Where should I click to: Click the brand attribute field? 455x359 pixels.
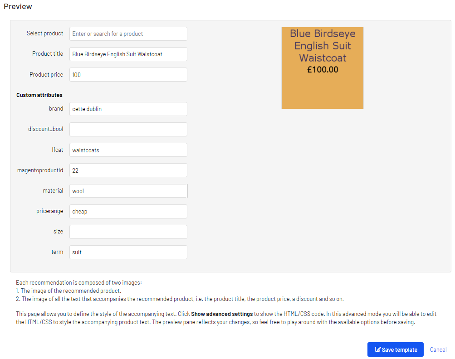click(x=128, y=109)
